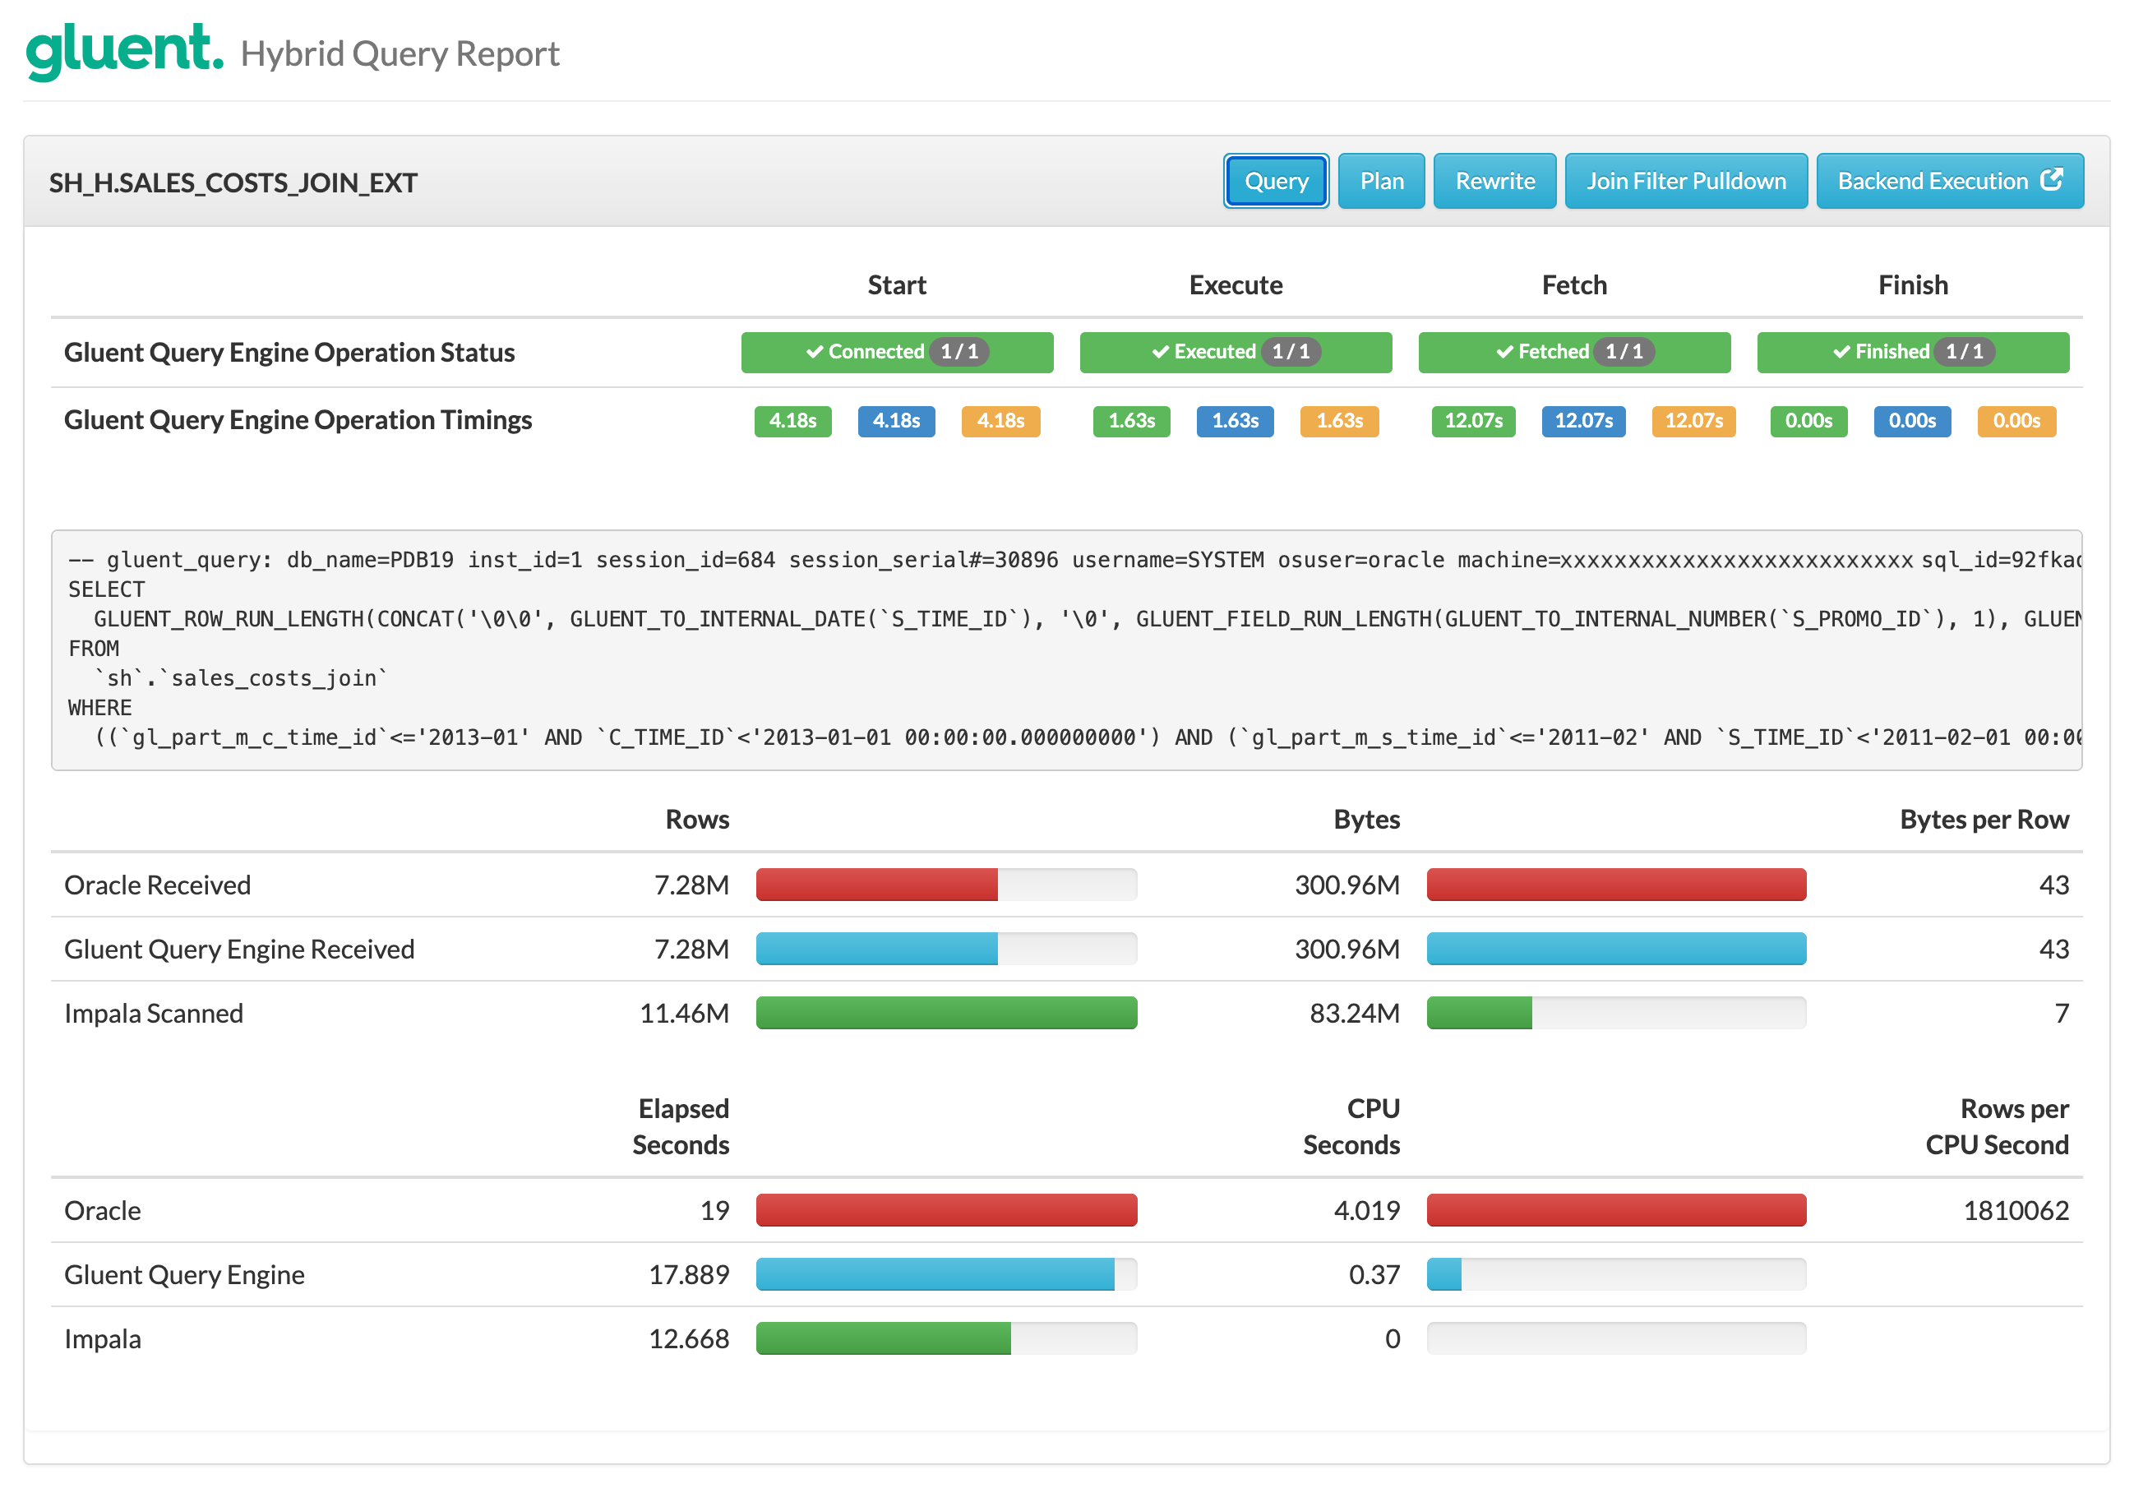Viewport: 2134px width, 1488px height.
Task: Click the Connected checkmark status badge
Action: coord(896,352)
